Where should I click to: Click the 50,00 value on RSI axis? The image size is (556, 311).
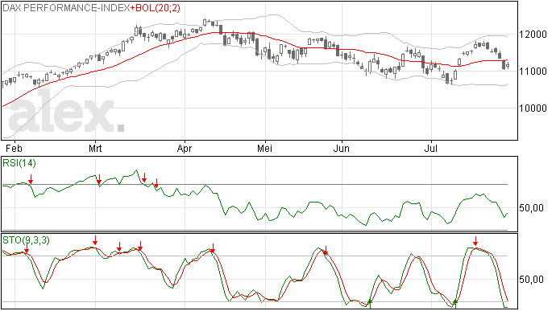tap(531, 207)
